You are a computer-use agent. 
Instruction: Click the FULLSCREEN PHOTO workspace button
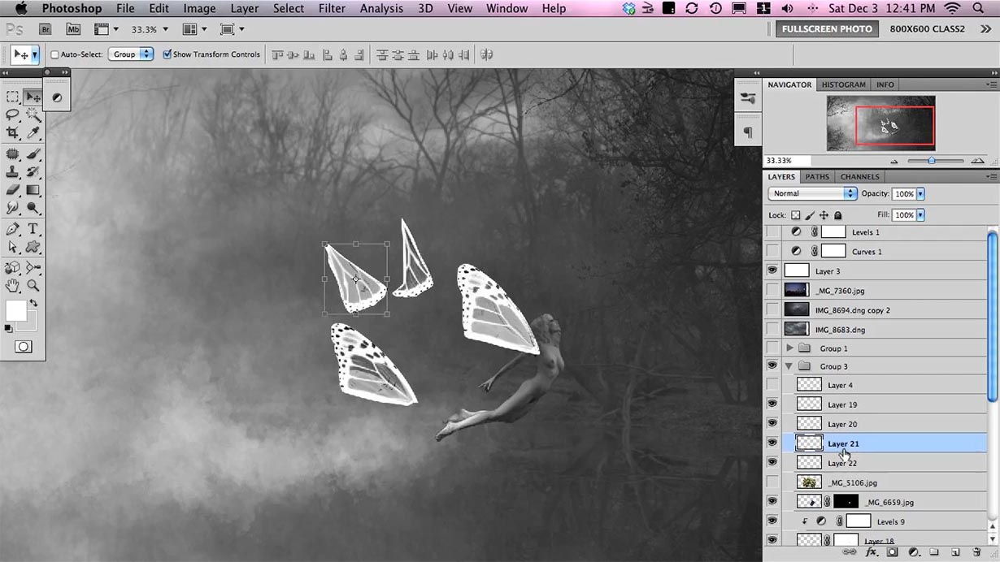click(827, 28)
